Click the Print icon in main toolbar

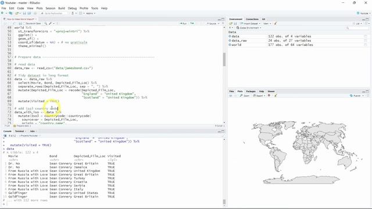pyautogui.click(x=35, y=13)
